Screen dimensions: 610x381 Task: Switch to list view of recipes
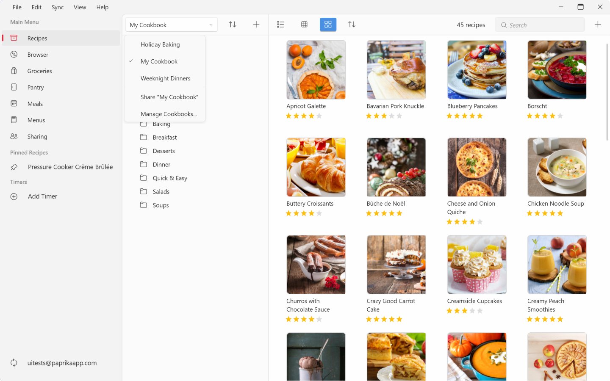[280, 25]
